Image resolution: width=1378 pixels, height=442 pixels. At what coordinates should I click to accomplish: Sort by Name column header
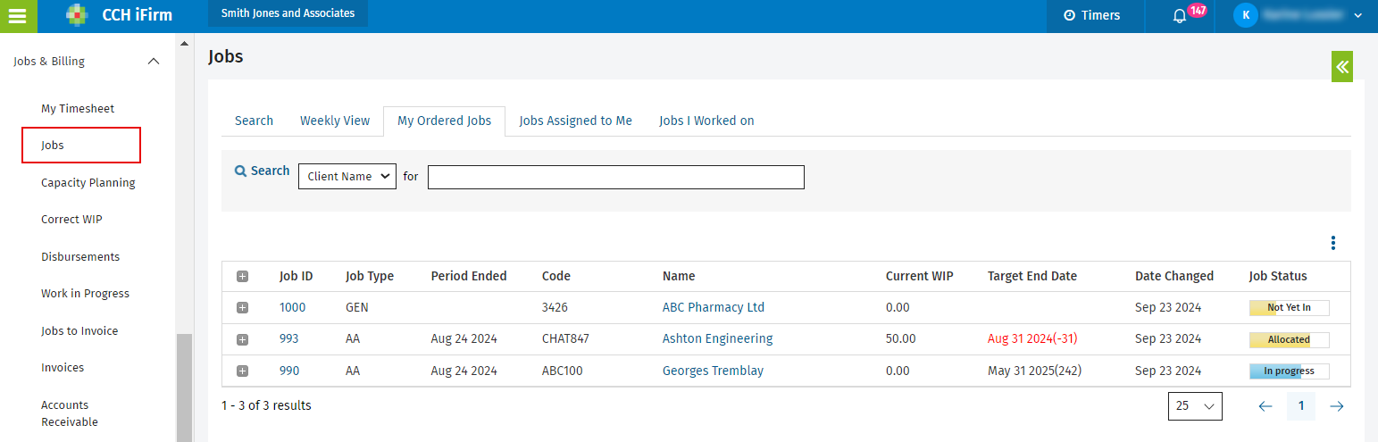click(x=679, y=276)
